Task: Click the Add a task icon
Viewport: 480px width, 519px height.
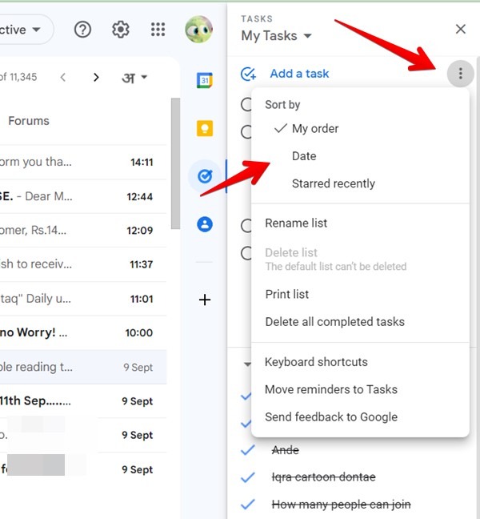Action: [248, 74]
